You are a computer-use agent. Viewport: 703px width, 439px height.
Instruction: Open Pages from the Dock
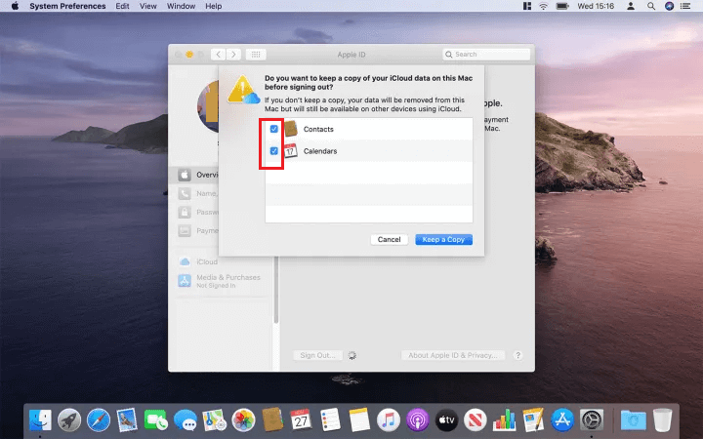click(x=533, y=419)
